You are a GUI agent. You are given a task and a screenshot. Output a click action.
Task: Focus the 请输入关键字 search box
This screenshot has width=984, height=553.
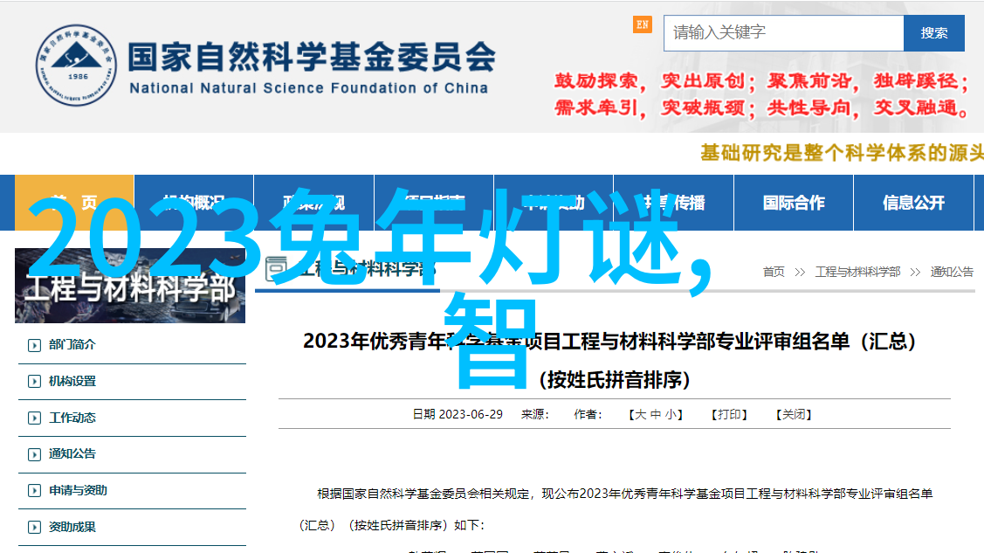click(783, 33)
